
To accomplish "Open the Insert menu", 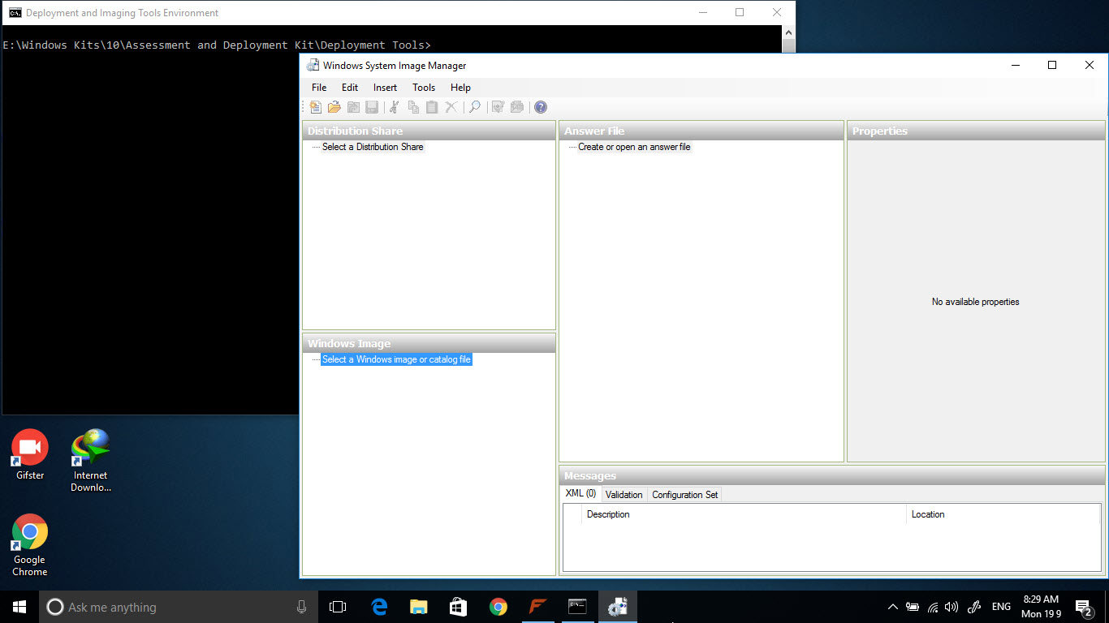I will [x=385, y=87].
